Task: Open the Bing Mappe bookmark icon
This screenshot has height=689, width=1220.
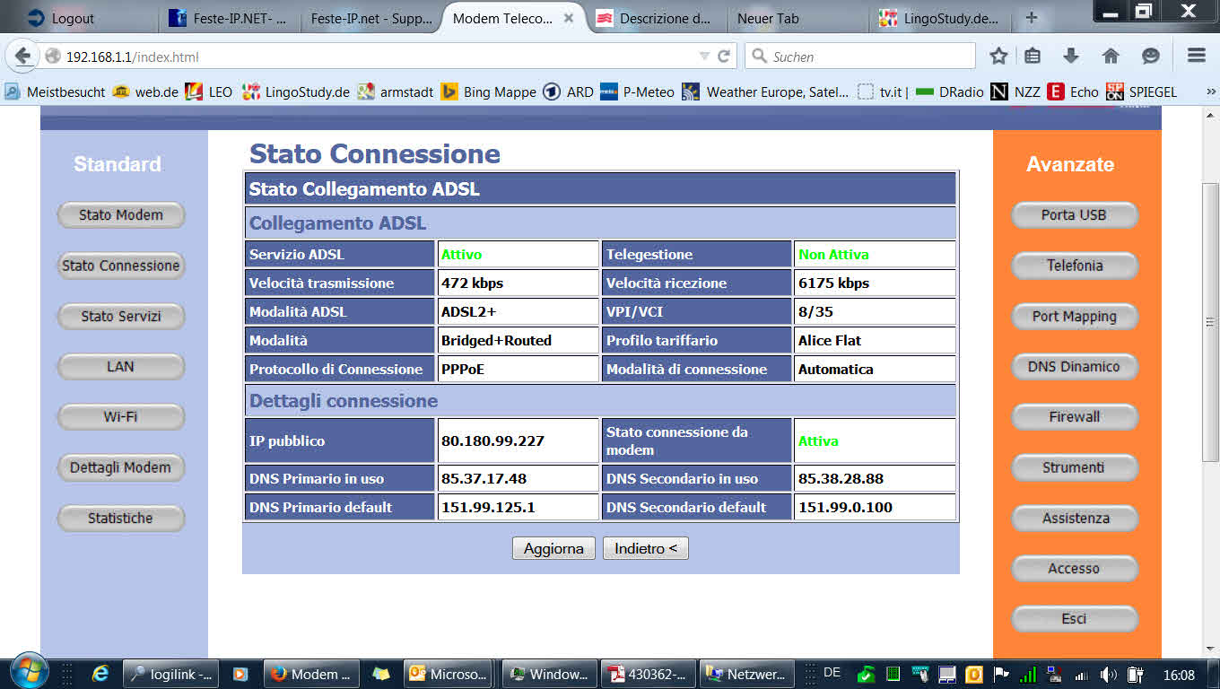Action: tap(450, 91)
